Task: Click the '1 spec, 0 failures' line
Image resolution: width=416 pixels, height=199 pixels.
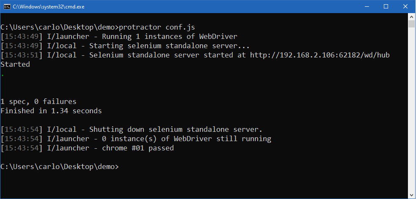Action: coord(39,101)
